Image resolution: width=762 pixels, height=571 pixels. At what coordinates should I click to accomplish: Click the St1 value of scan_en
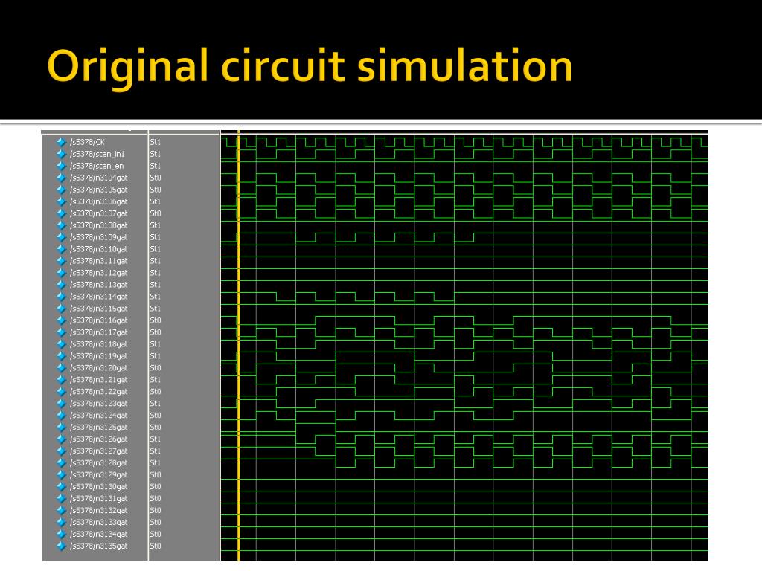pos(155,166)
